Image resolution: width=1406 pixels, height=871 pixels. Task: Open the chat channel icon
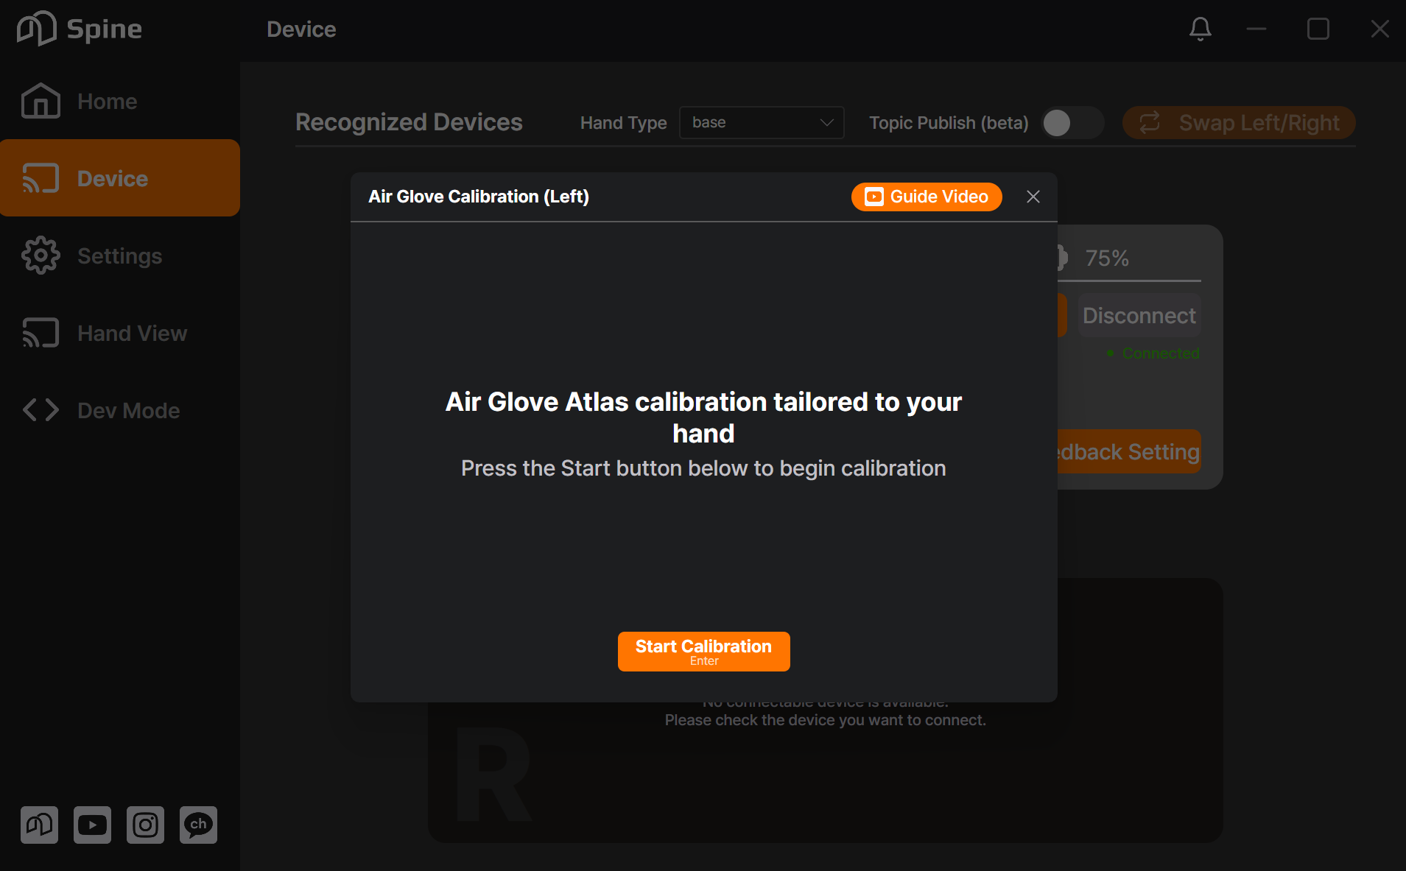tap(198, 825)
